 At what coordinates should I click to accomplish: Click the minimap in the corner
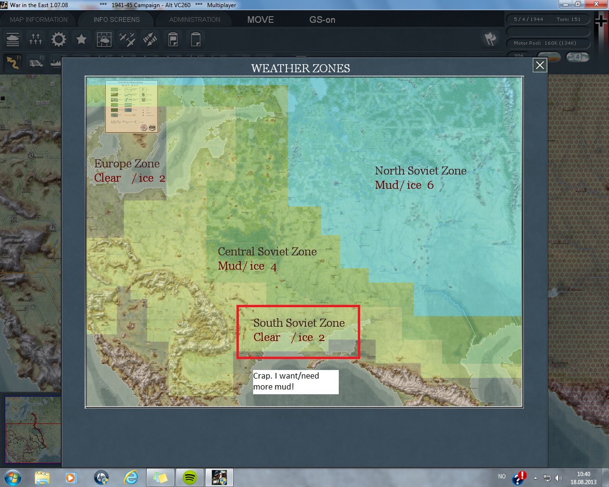tap(33, 430)
